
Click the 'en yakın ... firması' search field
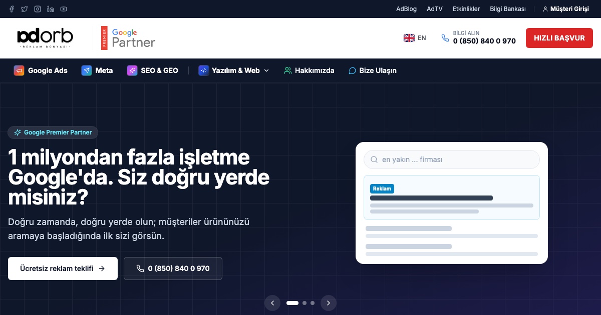[x=452, y=159]
